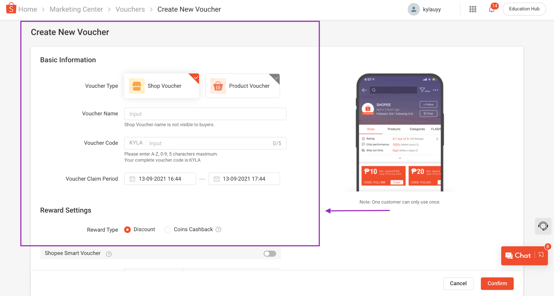
Task: Click the 'Reward Settings' heading
Action: [65, 210]
